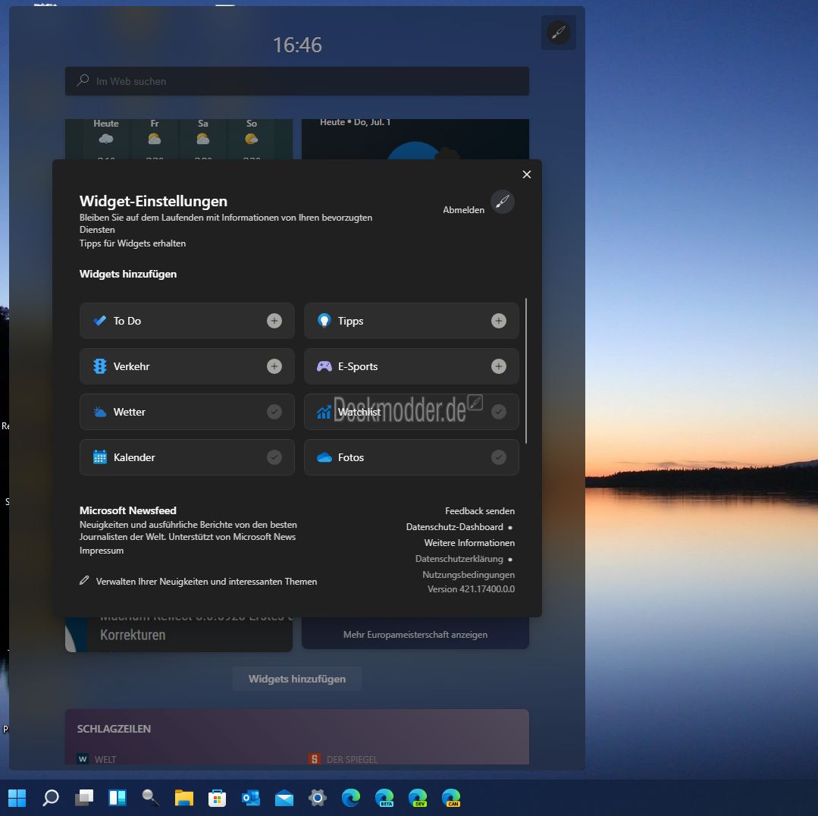This screenshot has width=818, height=816.
Task: Click the profile avatar next to Abmelden
Action: [503, 202]
